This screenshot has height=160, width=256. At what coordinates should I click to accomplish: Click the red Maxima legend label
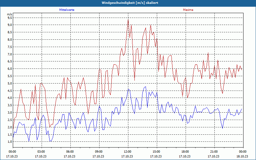(188, 10)
